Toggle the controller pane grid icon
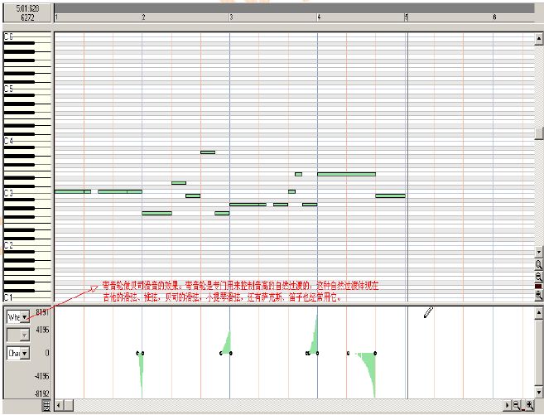The height and width of the screenshot is (415, 544). point(46,405)
